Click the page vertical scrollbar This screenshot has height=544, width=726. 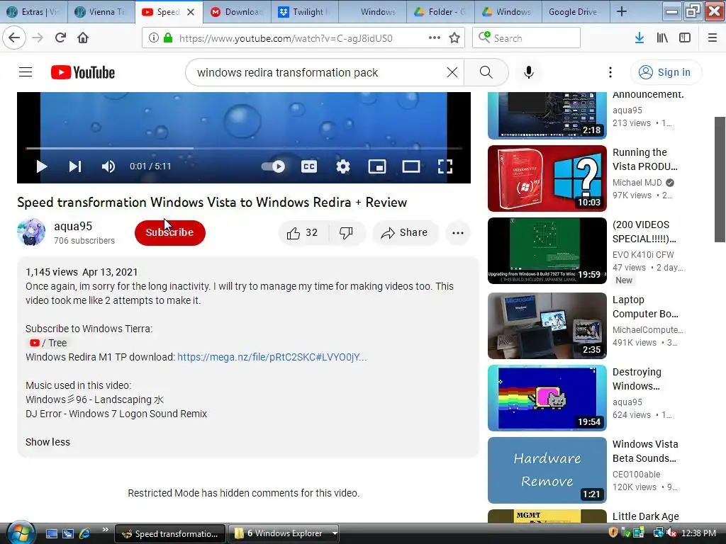point(720,179)
